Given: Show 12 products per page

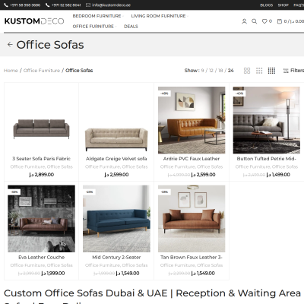Looking at the screenshot, I should [x=211, y=71].
